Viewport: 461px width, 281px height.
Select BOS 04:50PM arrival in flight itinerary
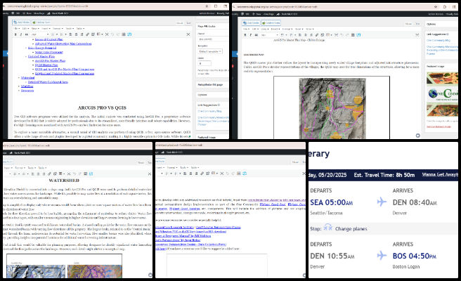click(x=415, y=256)
